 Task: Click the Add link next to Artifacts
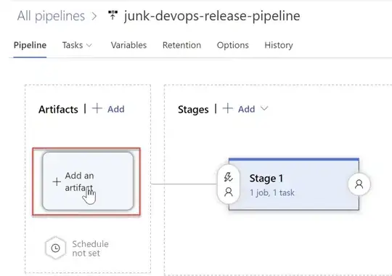click(115, 109)
